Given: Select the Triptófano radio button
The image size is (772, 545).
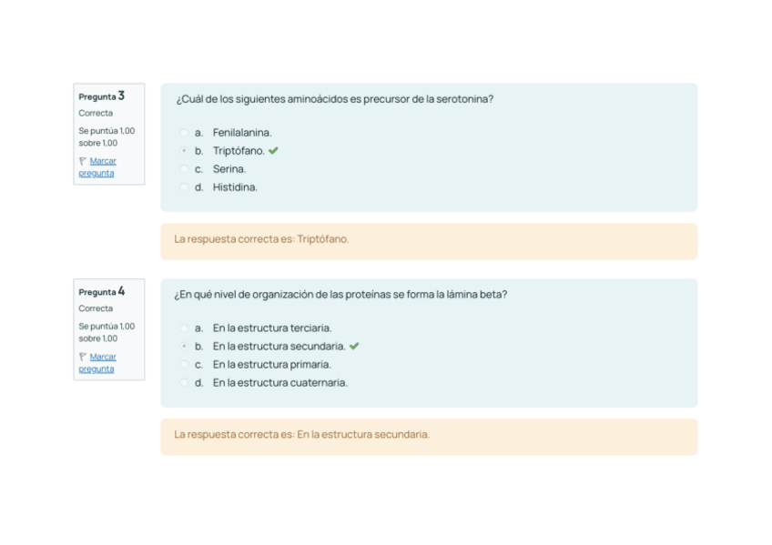Looking at the screenshot, I should [x=185, y=151].
